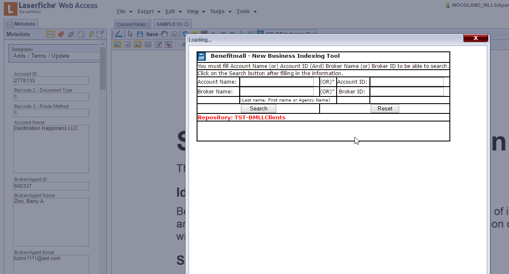Click the Account Name search field
509x274 pixels.
[x=277, y=82]
